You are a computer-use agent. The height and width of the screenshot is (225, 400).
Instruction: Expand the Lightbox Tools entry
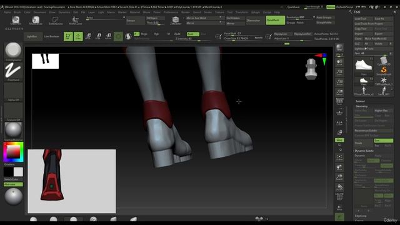[374, 49]
